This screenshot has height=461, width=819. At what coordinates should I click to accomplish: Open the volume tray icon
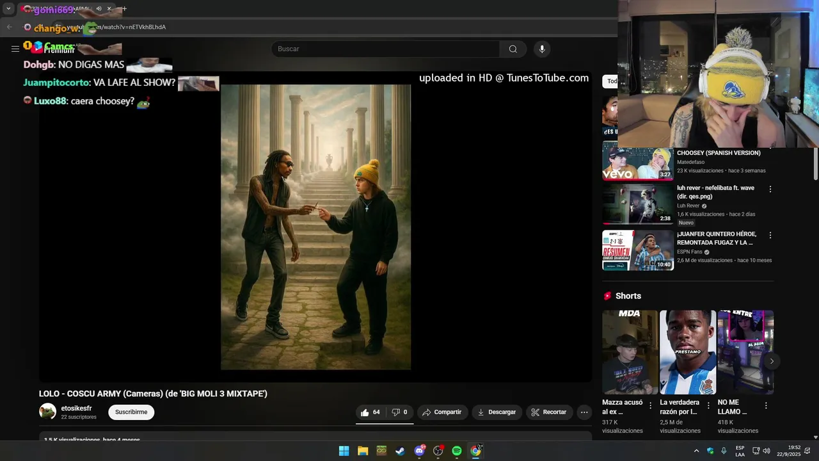[767, 451]
